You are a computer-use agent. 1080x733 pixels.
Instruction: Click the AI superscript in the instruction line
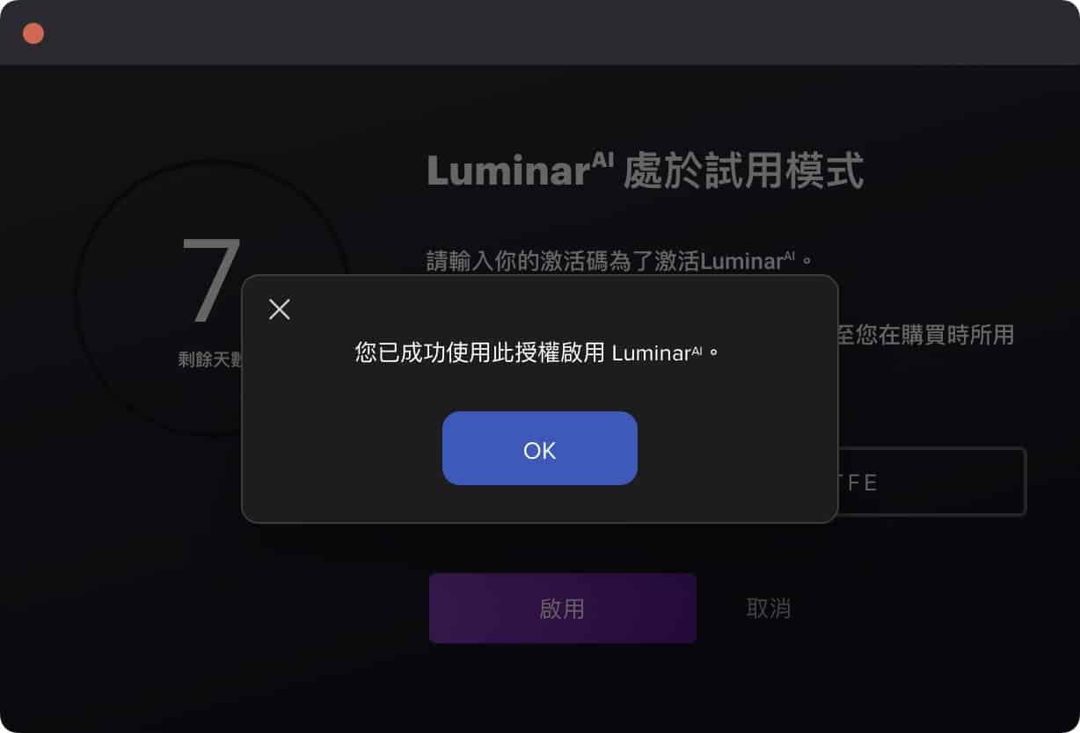[789, 256]
